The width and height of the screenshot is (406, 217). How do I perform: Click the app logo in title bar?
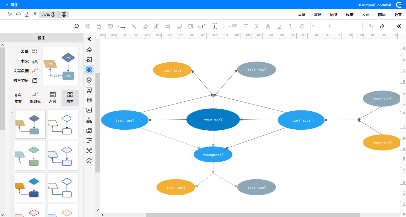click(399, 5)
